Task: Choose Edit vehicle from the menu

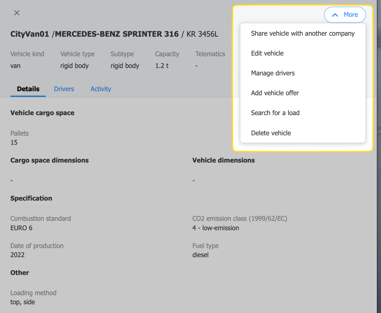Action: [x=267, y=54]
